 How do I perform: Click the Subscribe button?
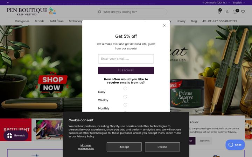tap(126, 70)
